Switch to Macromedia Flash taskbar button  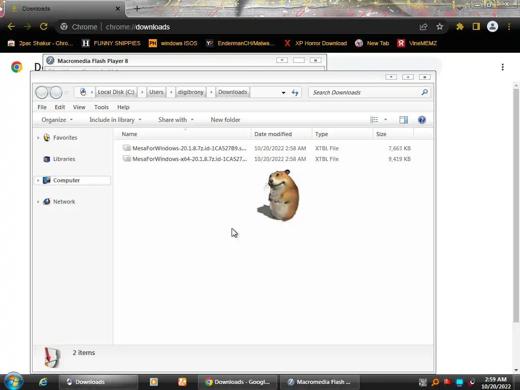click(320, 382)
